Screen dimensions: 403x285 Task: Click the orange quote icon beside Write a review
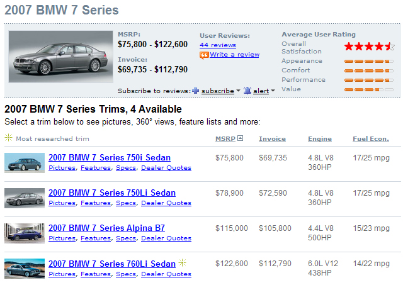coord(204,55)
